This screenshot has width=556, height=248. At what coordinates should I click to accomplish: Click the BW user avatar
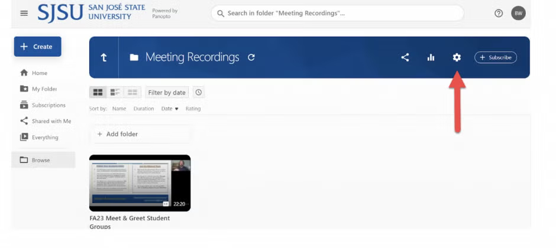click(518, 13)
